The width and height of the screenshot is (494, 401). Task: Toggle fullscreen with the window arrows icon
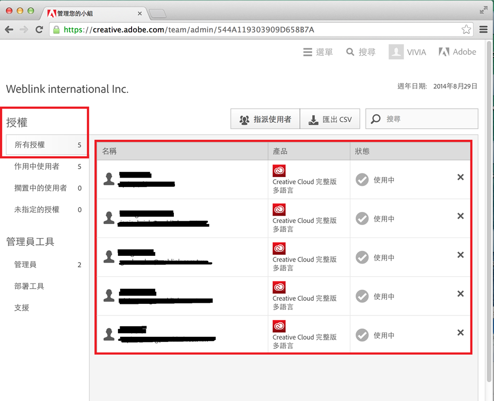[483, 10]
